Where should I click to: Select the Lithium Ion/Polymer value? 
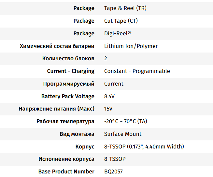[x=131, y=46]
